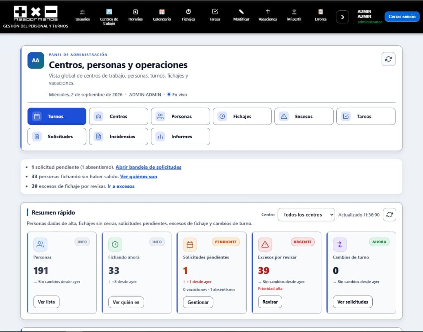Click the AA avatar badge
Screen dimensions: 423x332
(x=36, y=60)
